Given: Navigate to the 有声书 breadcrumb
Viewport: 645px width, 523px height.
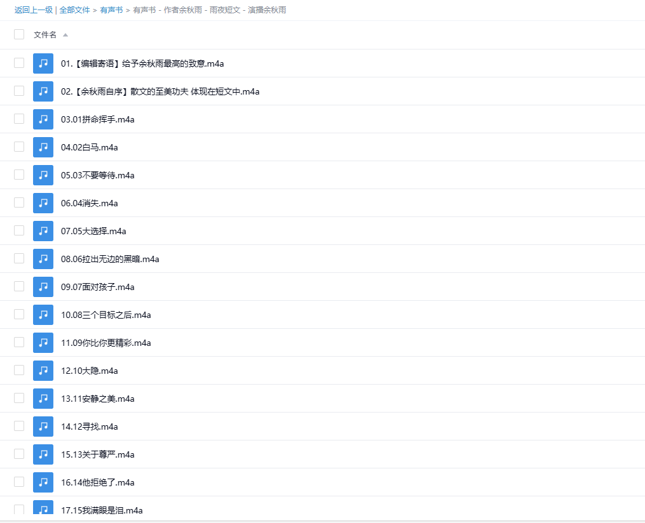Looking at the screenshot, I should (111, 10).
